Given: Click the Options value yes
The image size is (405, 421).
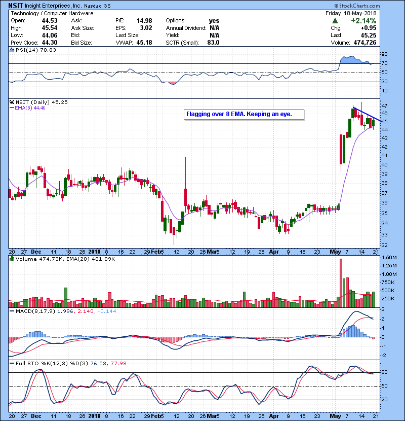Looking at the screenshot, I should coord(214,21).
